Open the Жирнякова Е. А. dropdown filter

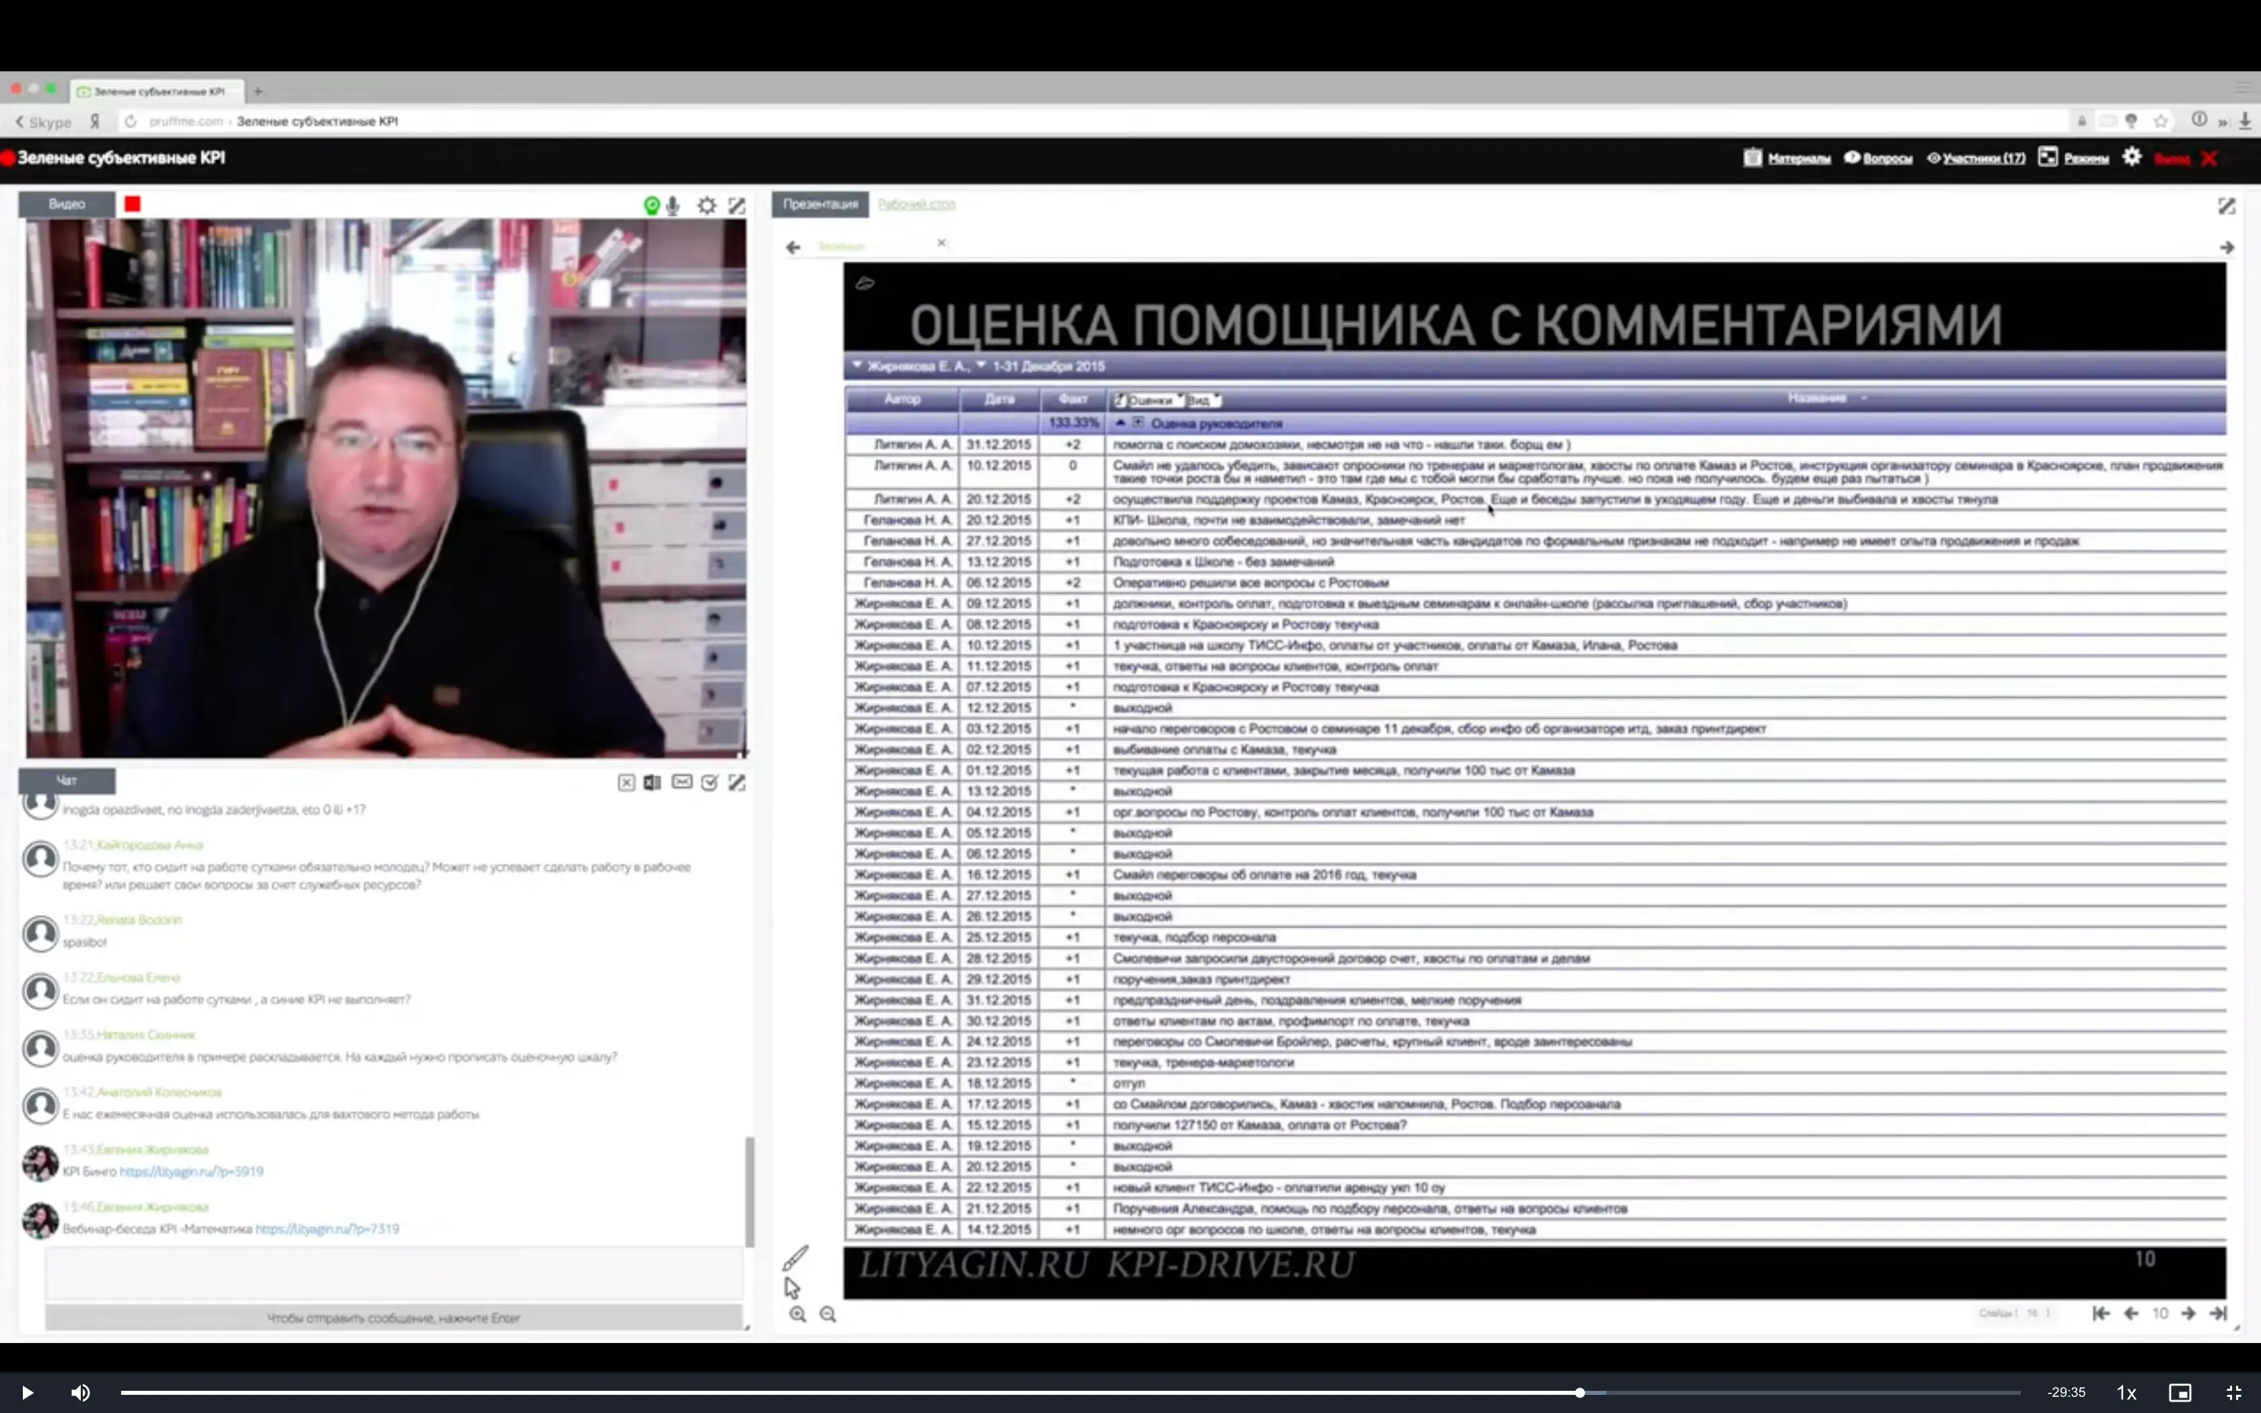pos(911,366)
